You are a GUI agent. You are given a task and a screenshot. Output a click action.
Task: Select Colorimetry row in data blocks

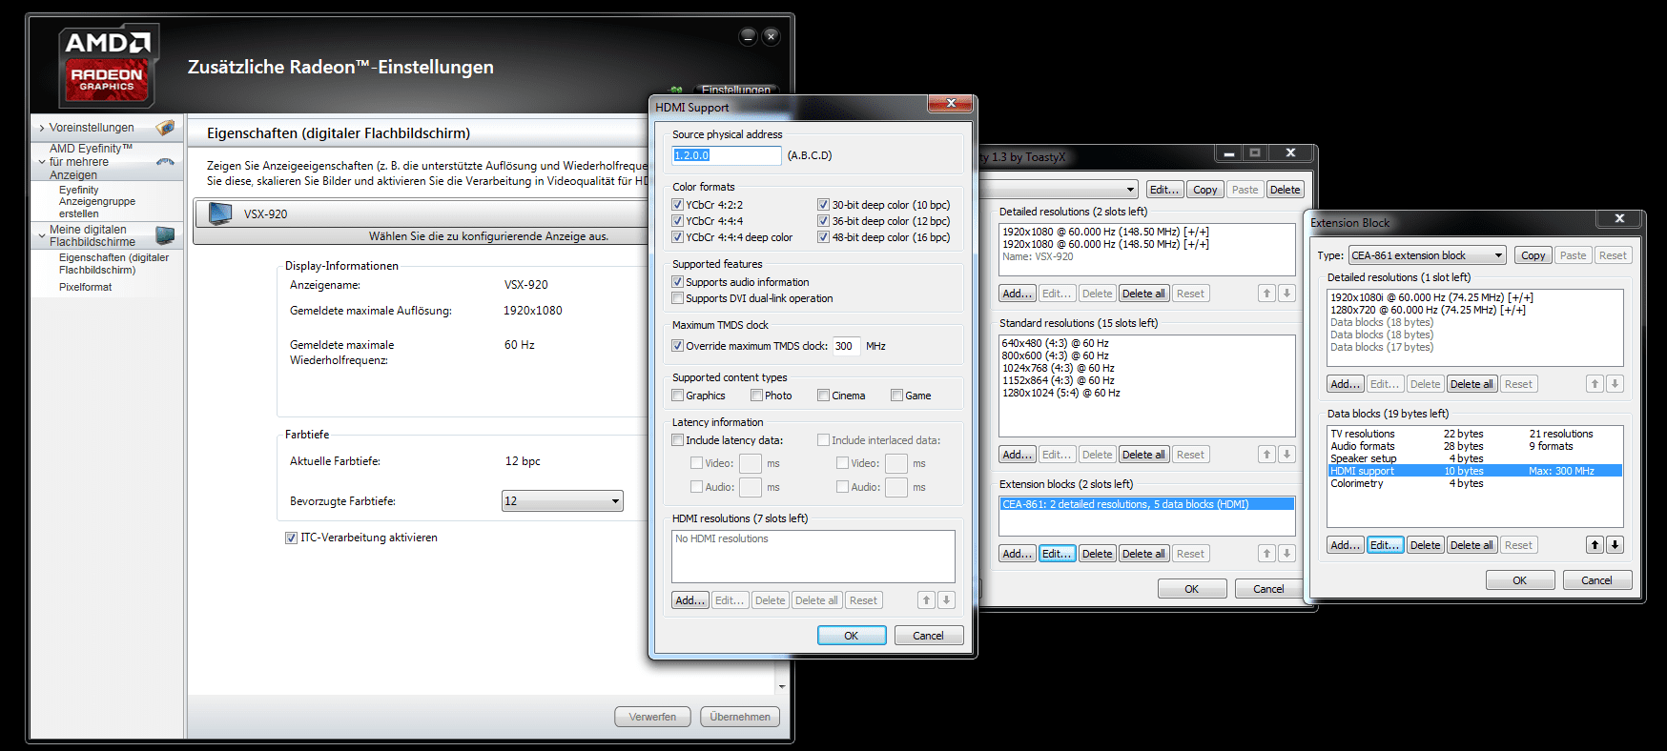pyautogui.click(x=1474, y=483)
